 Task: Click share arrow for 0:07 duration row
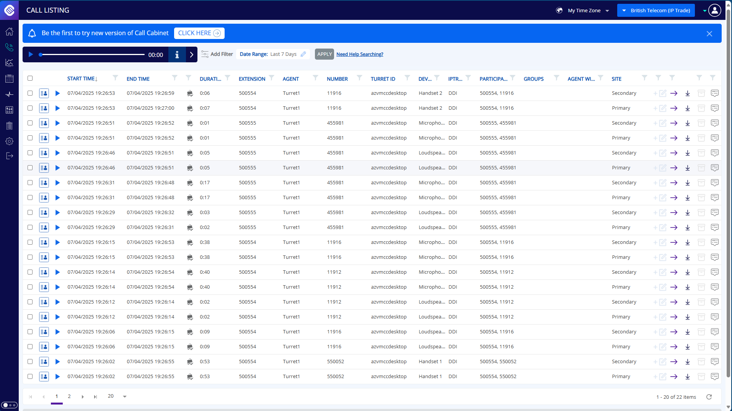(x=674, y=108)
